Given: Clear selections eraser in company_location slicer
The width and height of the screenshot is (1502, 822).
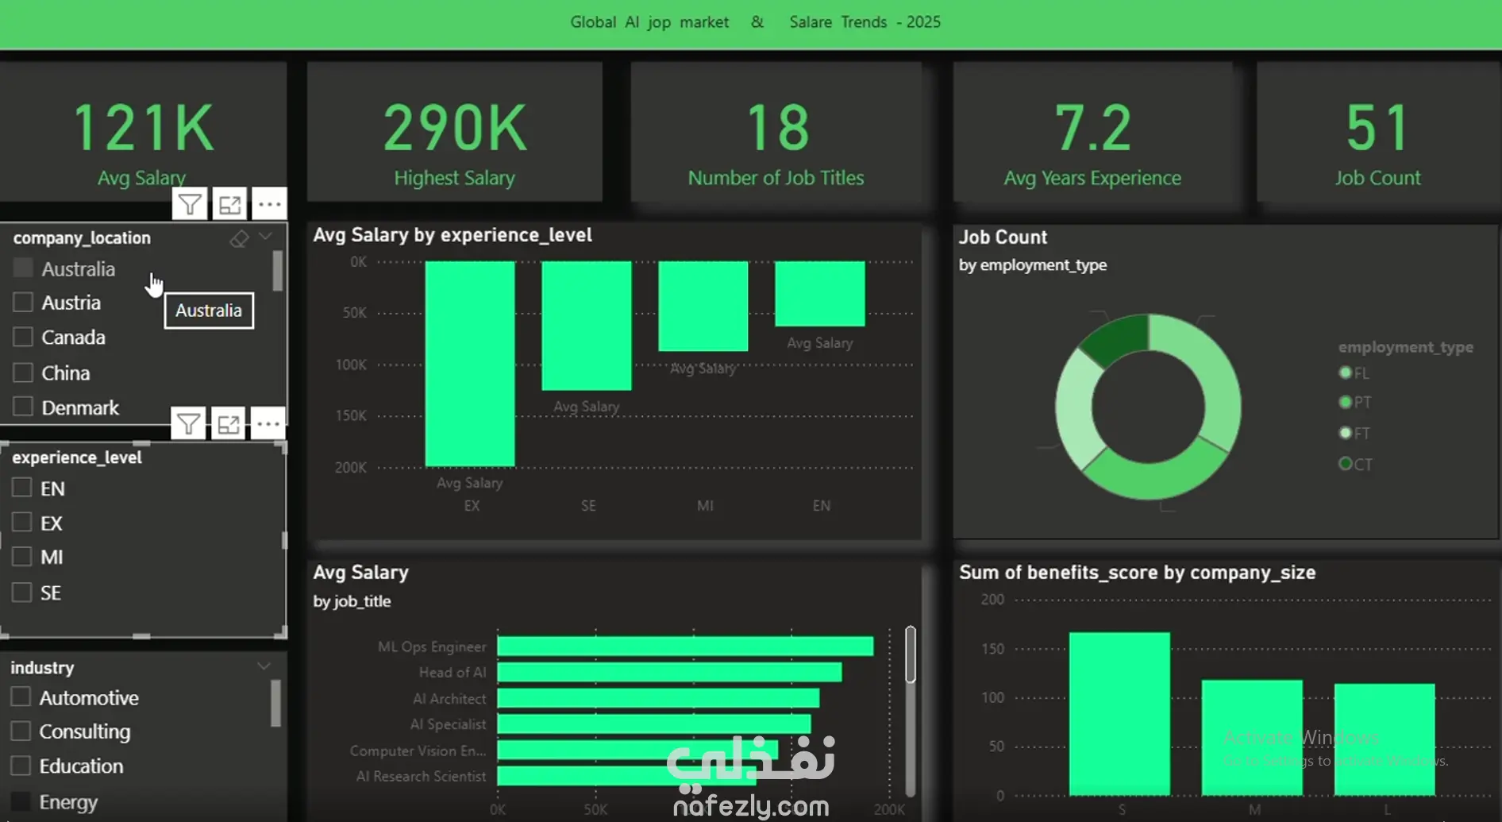Looking at the screenshot, I should pos(239,238).
